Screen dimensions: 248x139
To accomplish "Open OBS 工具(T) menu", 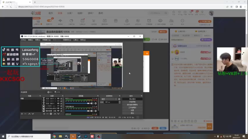I will [76, 40].
